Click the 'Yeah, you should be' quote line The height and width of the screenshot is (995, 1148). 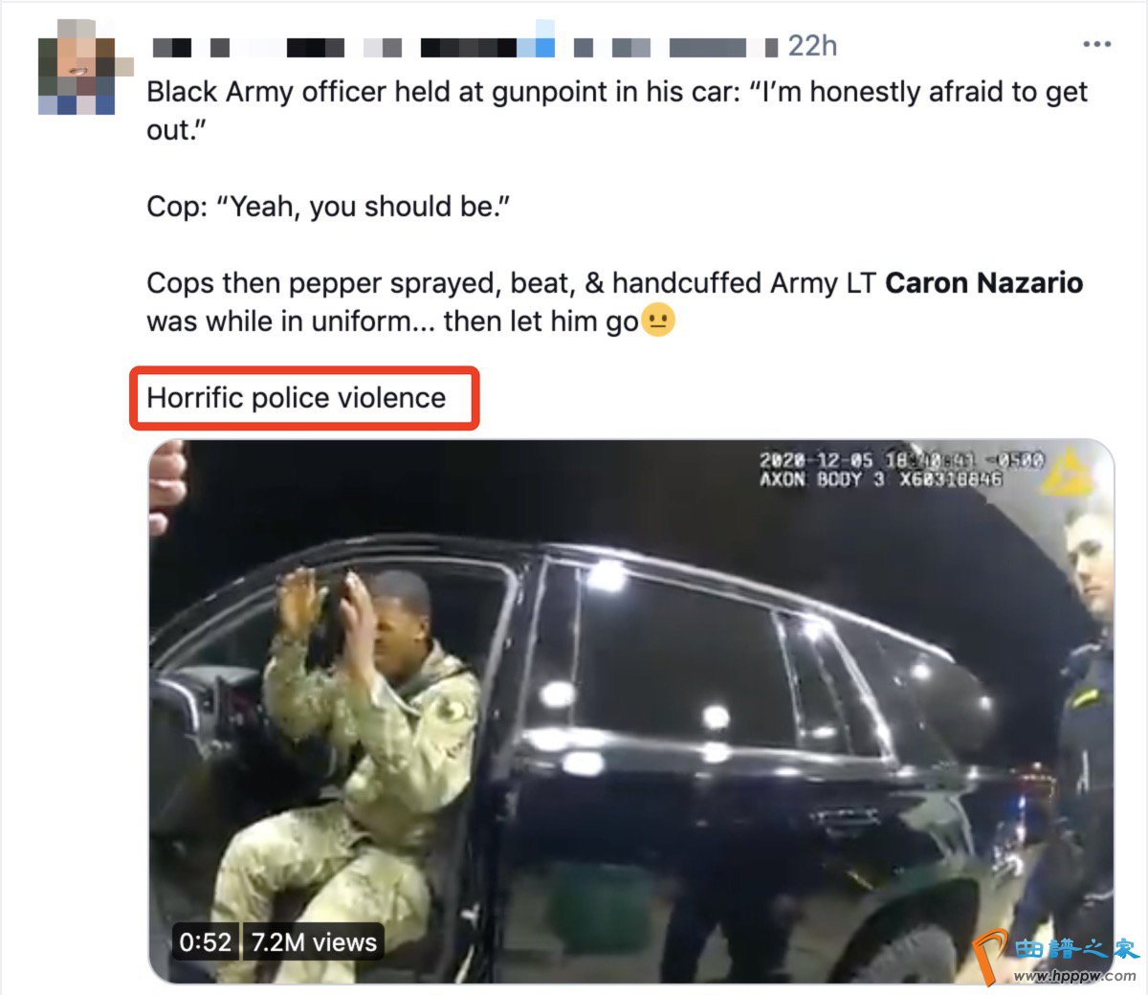[328, 207]
